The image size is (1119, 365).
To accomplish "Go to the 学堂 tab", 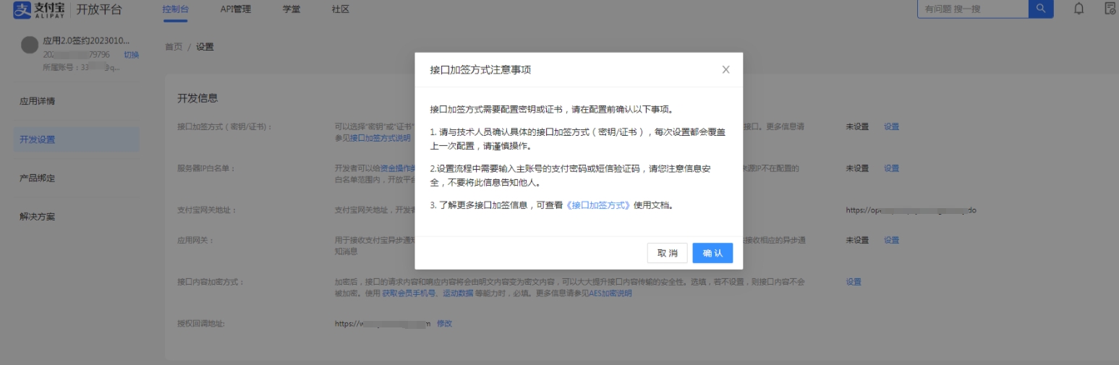I will pos(292,9).
